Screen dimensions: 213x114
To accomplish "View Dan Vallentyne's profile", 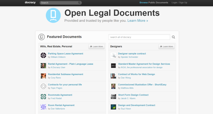I will click(58, 109).
